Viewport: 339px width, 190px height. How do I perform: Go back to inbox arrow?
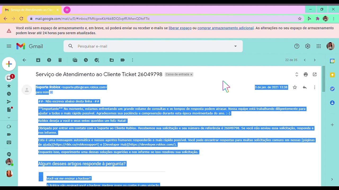(x=24, y=60)
